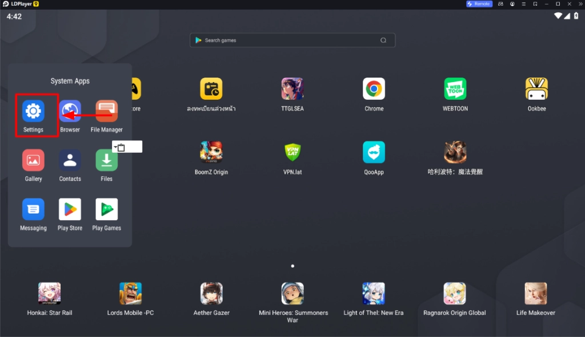The width and height of the screenshot is (585, 337).
Task: Click the Play icon in the search bar
Action: coord(198,40)
